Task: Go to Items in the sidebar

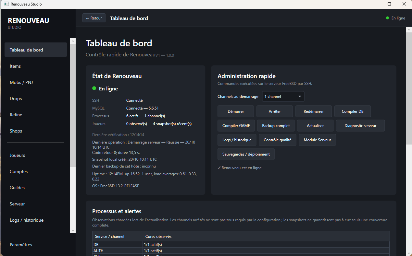Action: click(x=36, y=66)
